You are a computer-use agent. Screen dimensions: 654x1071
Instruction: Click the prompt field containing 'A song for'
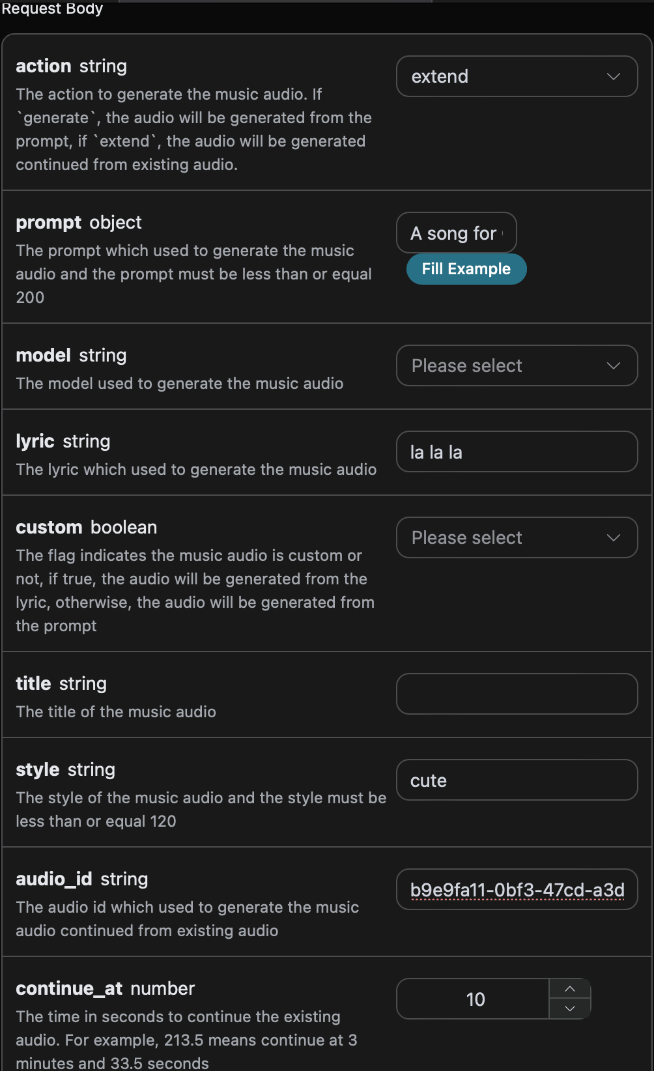pyautogui.click(x=456, y=233)
